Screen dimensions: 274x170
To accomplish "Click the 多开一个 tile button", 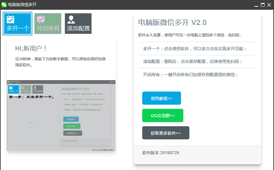I will click(x=18, y=24).
